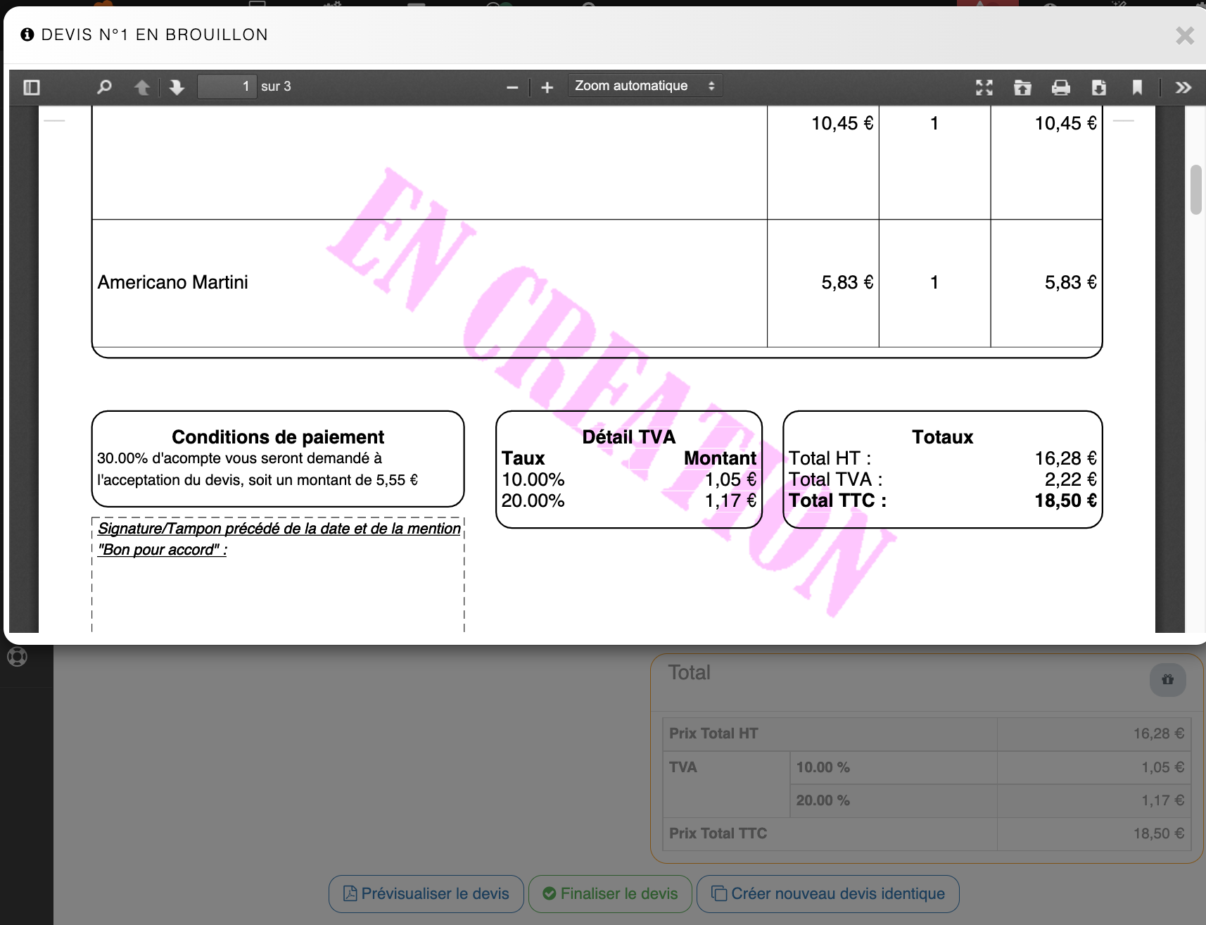
Task: Zoom out with the minus button
Action: [512, 87]
